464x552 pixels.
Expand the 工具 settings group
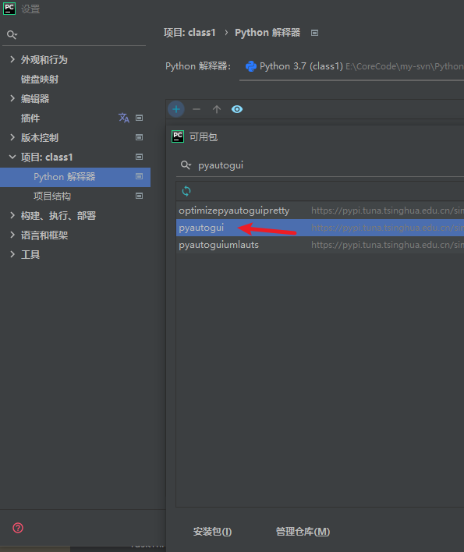(x=12, y=254)
